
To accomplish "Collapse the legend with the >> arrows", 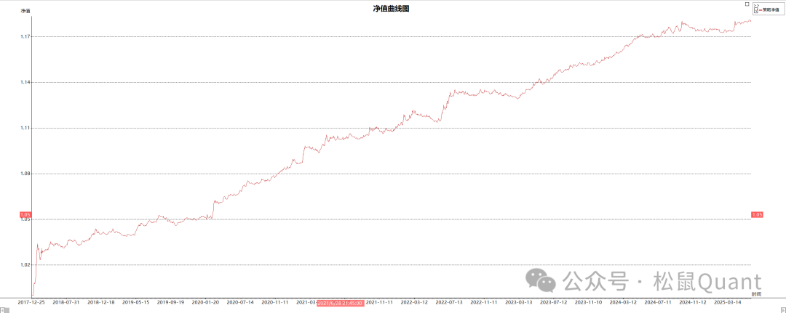I will (x=755, y=7).
